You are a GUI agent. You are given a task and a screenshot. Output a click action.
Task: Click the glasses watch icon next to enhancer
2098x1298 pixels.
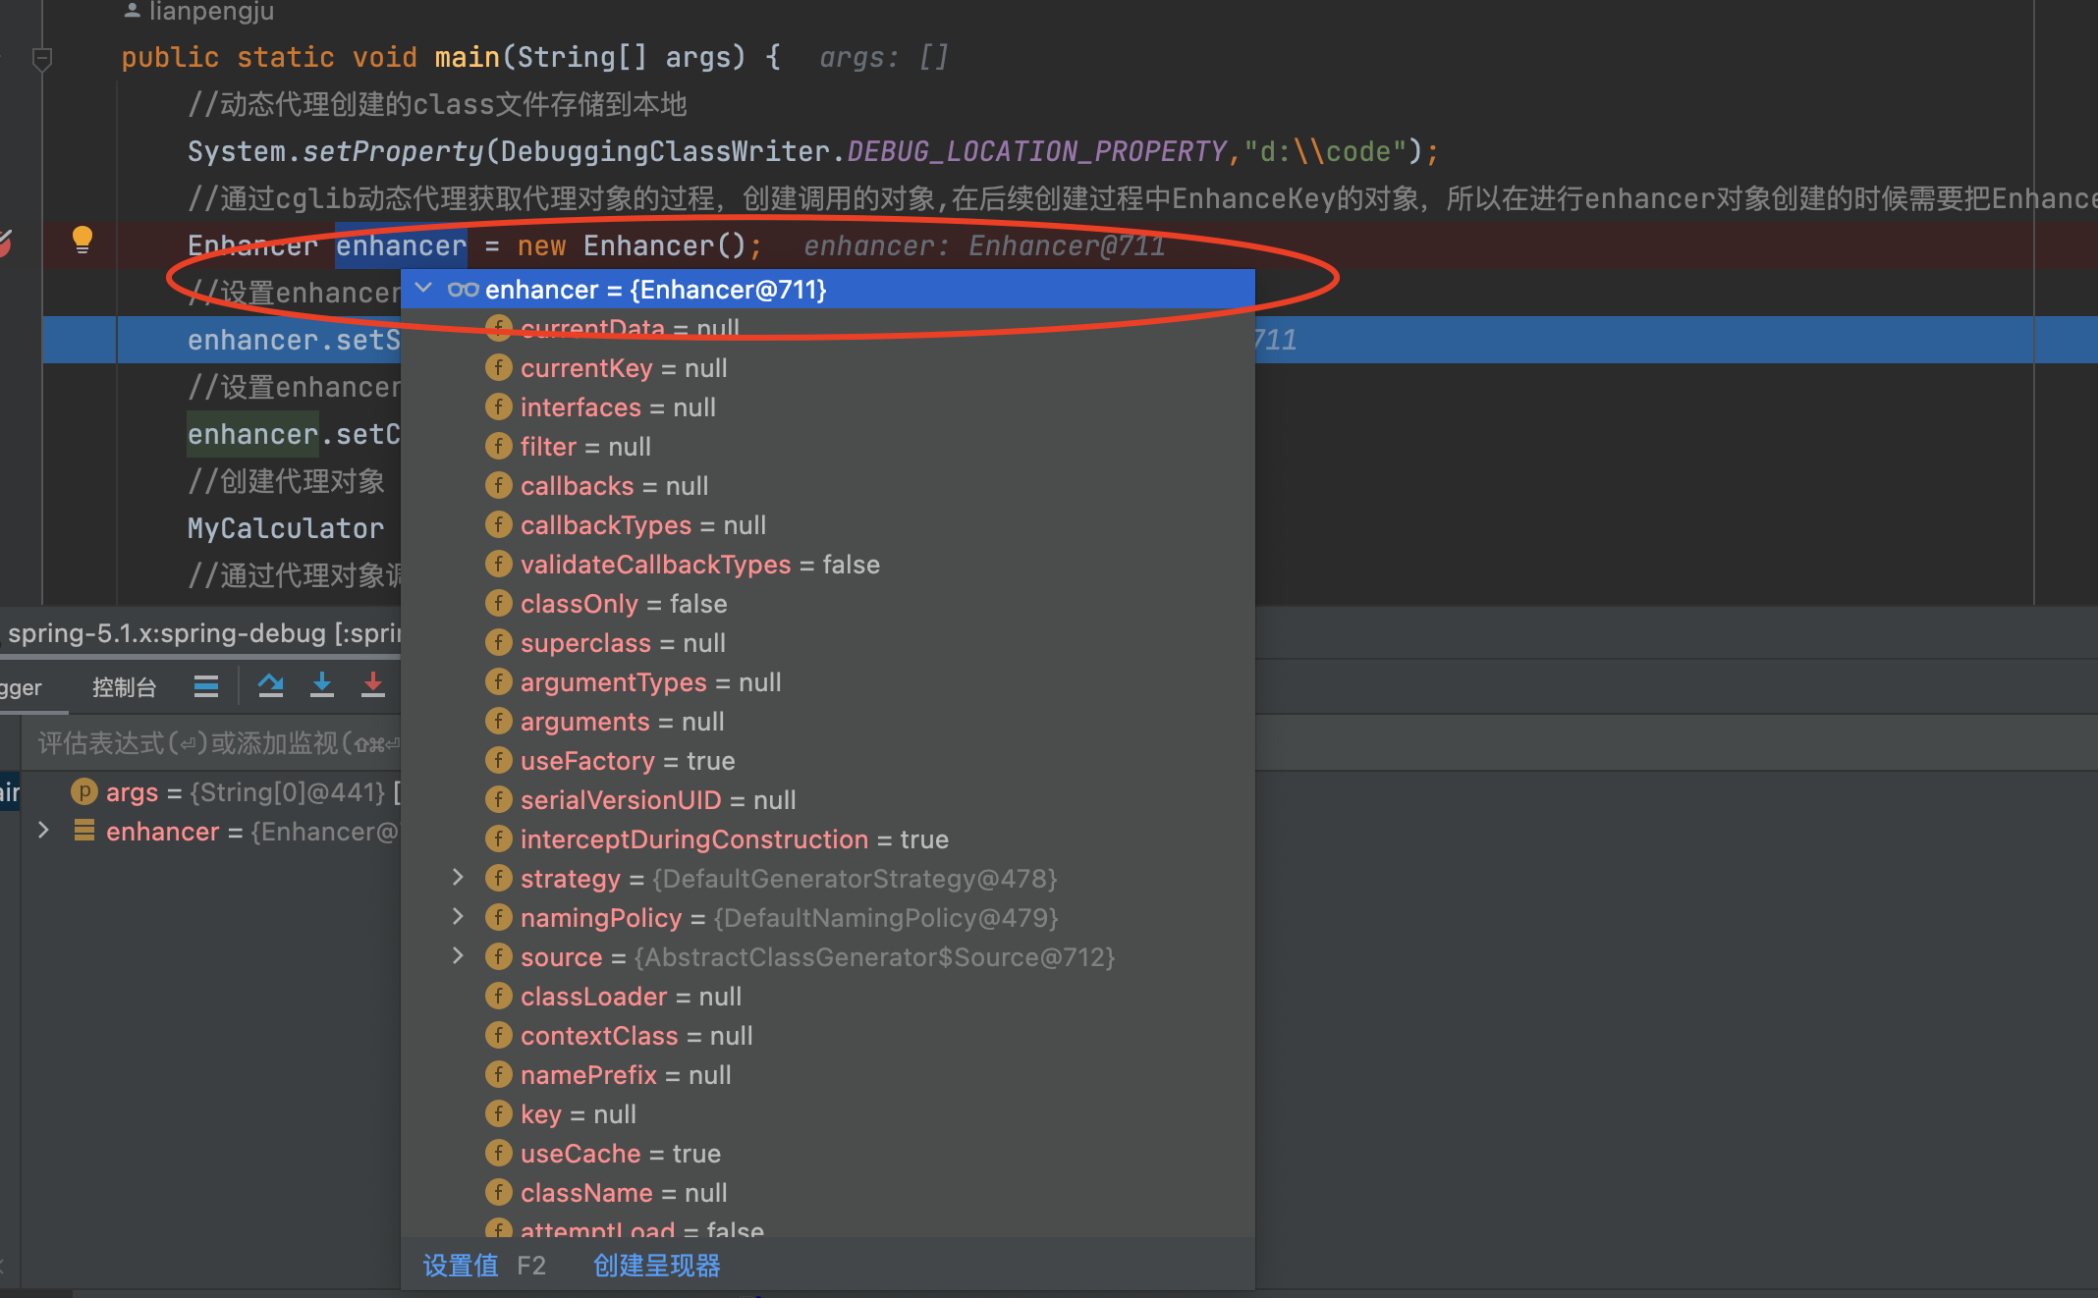coord(463,290)
